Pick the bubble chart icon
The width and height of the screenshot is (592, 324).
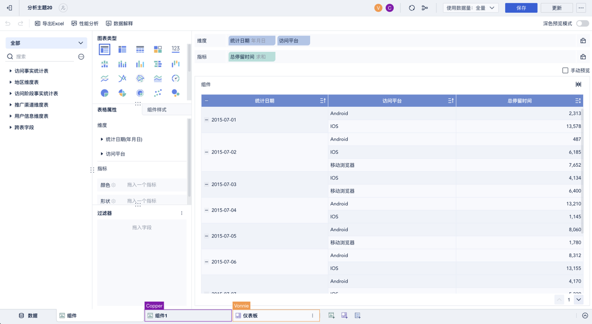[176, 93]
